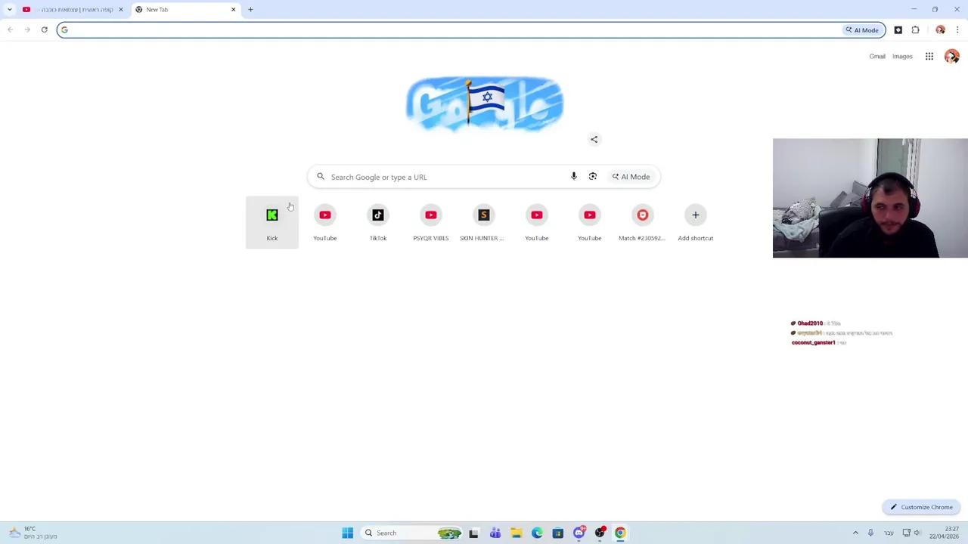This screenshot has width=968, height=544.
Task: Select the New Tab tab
Action: (185, 10)
